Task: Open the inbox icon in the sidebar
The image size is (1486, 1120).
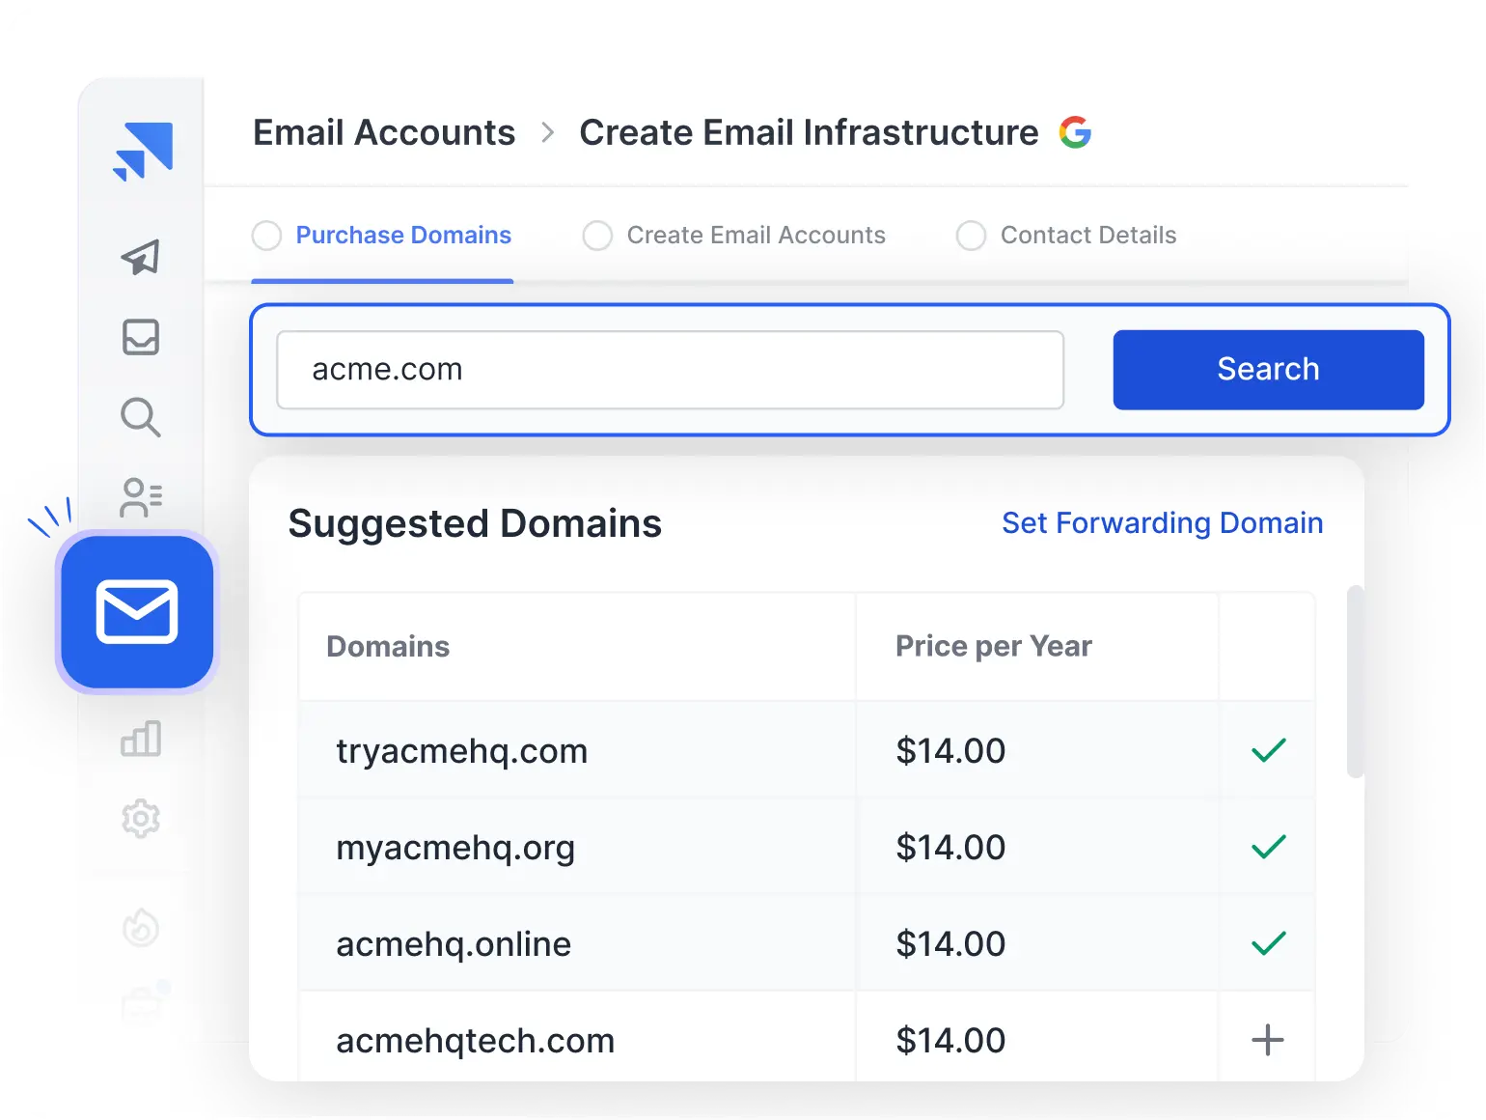Action: pos(141,337)
